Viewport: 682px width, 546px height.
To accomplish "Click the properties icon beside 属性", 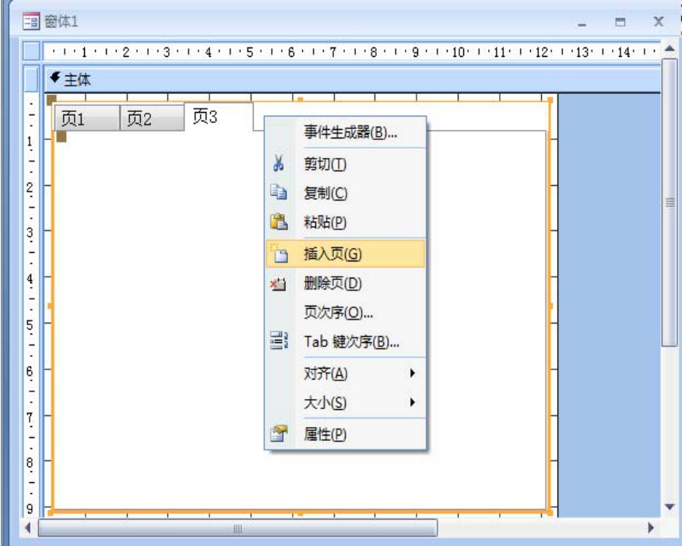I will [279, 435].
